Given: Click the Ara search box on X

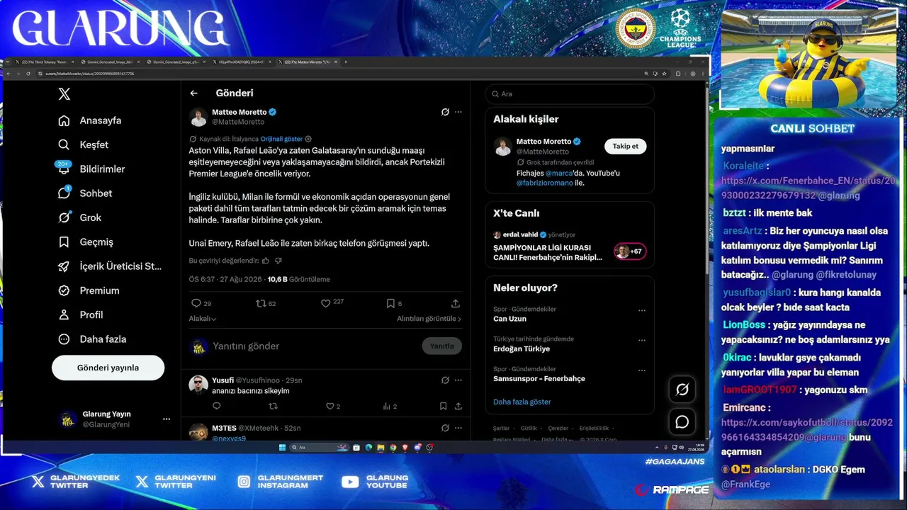Looking at the screenshot, I should [570, 93].
